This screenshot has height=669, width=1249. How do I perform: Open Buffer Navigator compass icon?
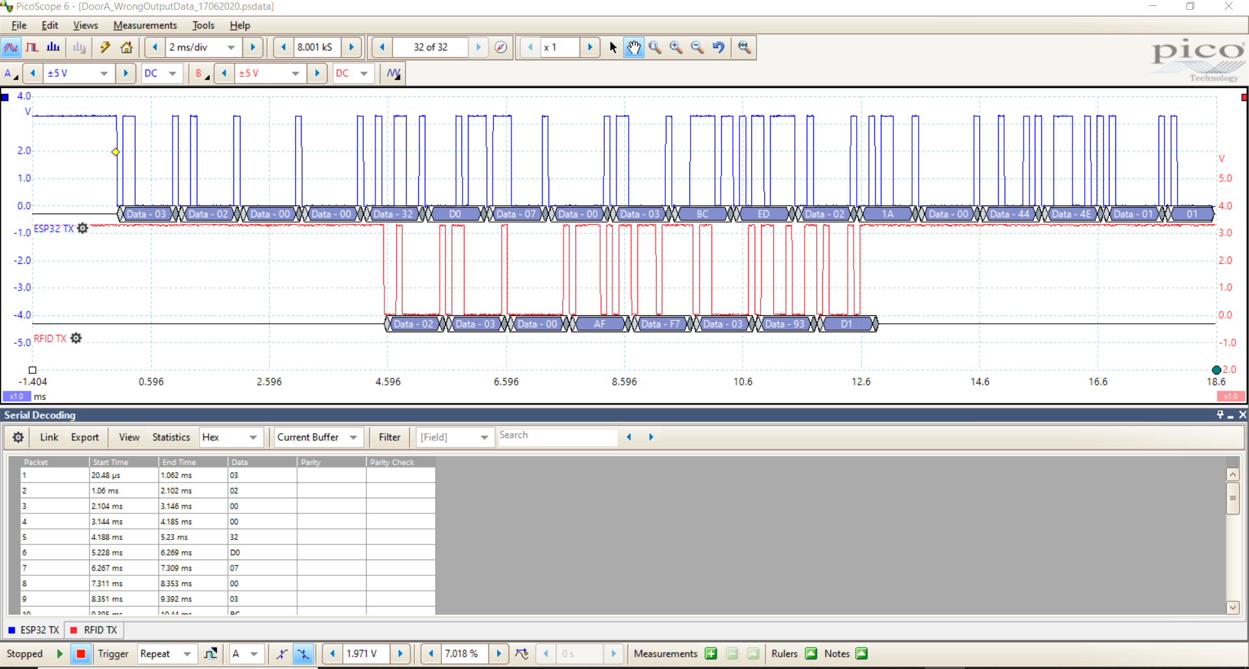pyautogui.click(x=500, y=48)
